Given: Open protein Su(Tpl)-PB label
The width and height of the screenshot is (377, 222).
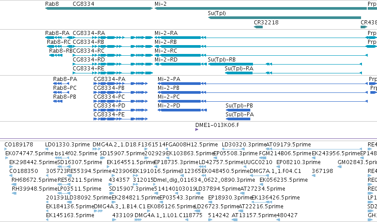Looking at the screenshot, I should (x=239, y=106).
